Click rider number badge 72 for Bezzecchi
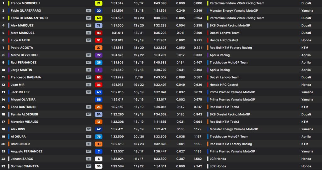 [x=98, y=55]
